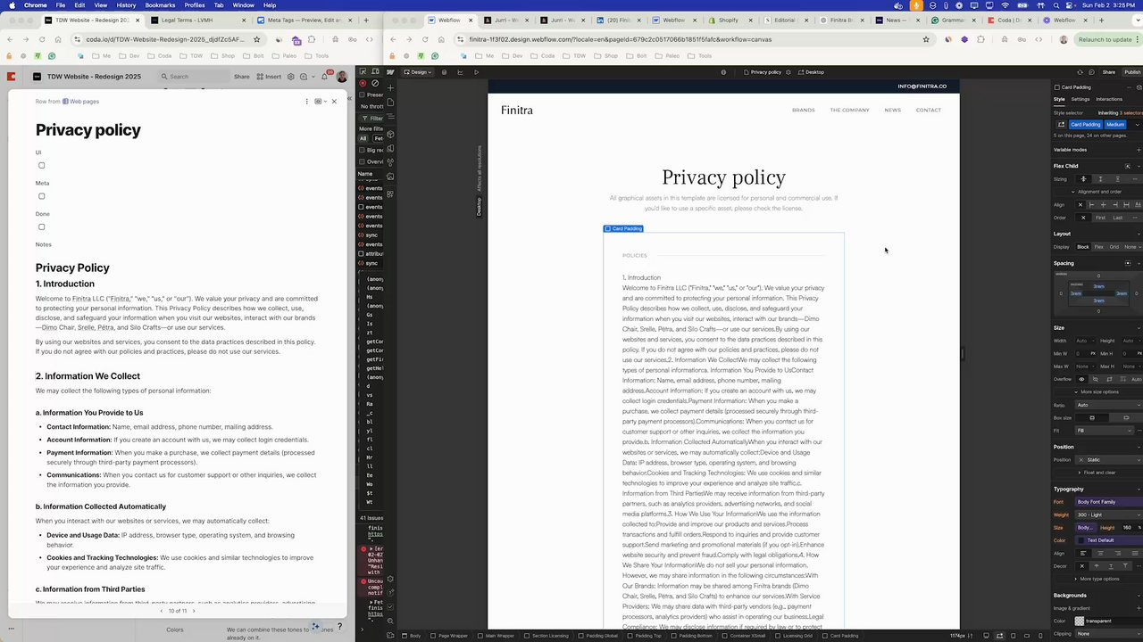Screen dimensions: 1143x642
Task: Open the History menu in macOS menu bar
Action: [x=126, y=5]
